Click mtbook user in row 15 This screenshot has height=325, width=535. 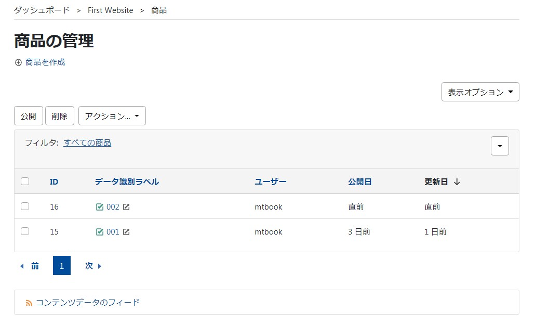pyautogui.click(x=269, y=232)
